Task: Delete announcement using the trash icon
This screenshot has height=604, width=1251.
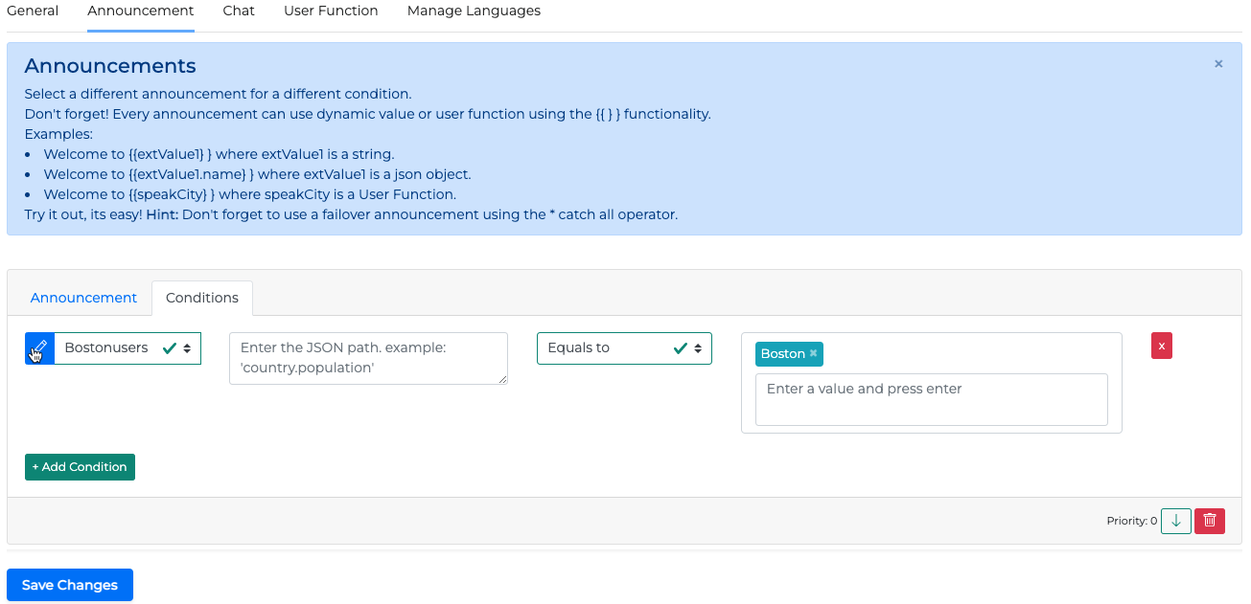Action: [1209, 521]
